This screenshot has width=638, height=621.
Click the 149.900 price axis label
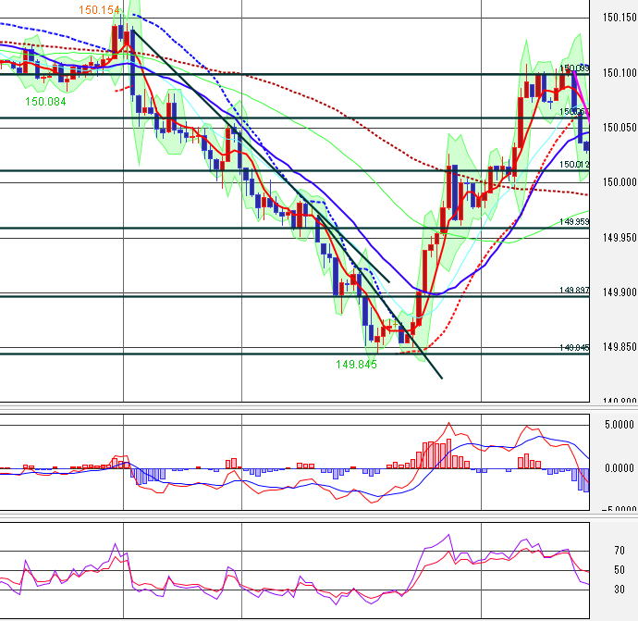point(618,292)
